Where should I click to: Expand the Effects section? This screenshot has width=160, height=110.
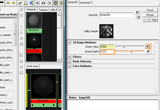click(x=69, y=57)
